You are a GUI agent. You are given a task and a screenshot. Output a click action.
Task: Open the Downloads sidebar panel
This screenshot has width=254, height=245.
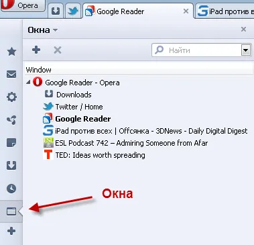point(11,166)
